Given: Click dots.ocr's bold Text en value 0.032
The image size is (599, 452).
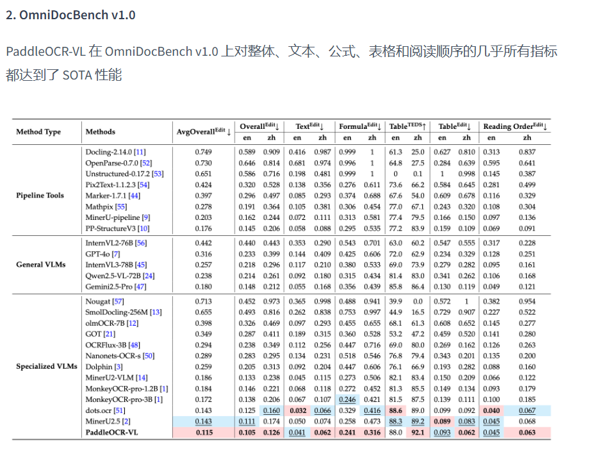Looking at the screenshot, I should pos(298,411).
